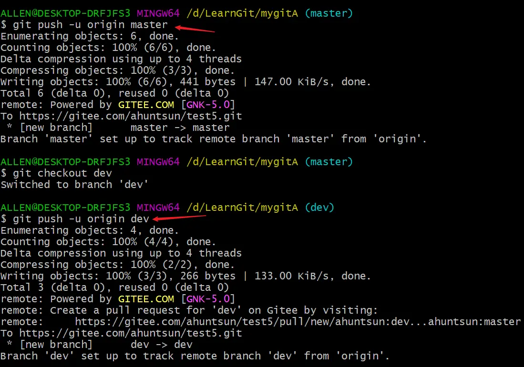Image resolution: width=524 pixels, height=367 pixels.
Task: Click the "Switched to branch 'dev'" message
Action: 74,185
